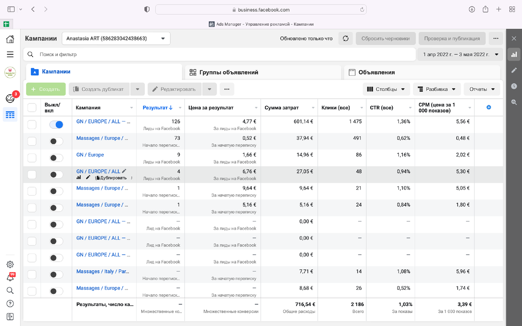
Task: Click Проверка и публикация button
Action: [x=452, y=38]
